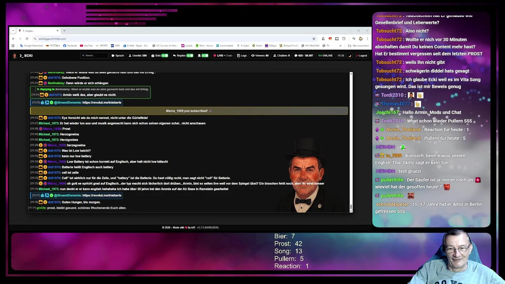This screenshot has height=284, width=505.
Task: Open the fonial bookmark
Action: click(x=257, y=46)
